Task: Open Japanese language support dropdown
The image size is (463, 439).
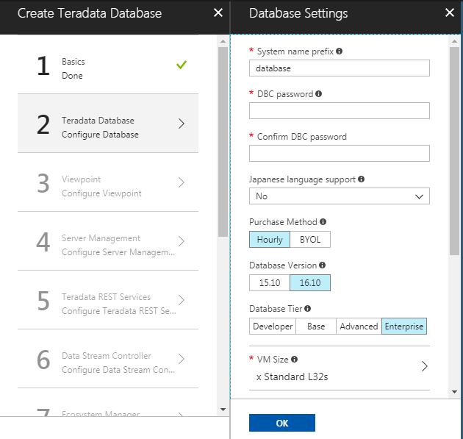Action: coord(340,196)
